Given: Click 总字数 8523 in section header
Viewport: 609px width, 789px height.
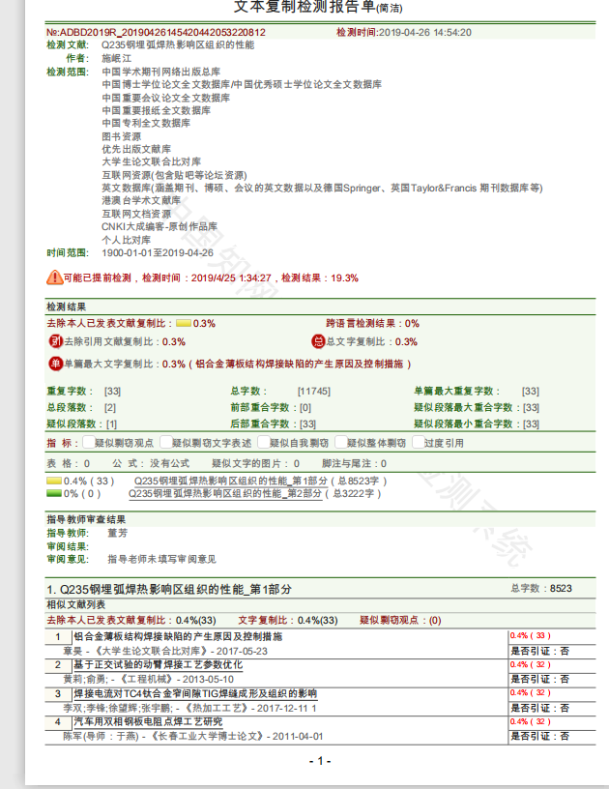Looking at the screenshot, I should click(x=541, y=588).
